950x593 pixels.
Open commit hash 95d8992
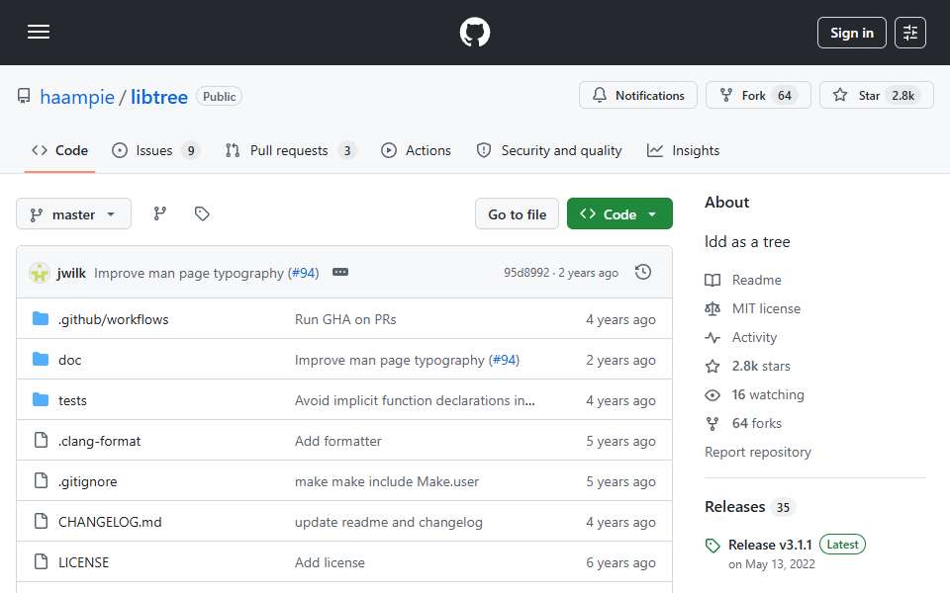coord(526,273)
